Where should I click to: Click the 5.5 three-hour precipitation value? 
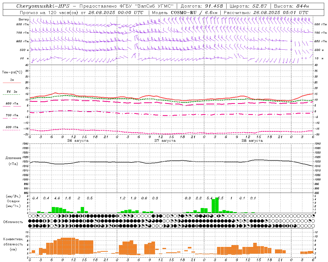click(x=220, y=198)
